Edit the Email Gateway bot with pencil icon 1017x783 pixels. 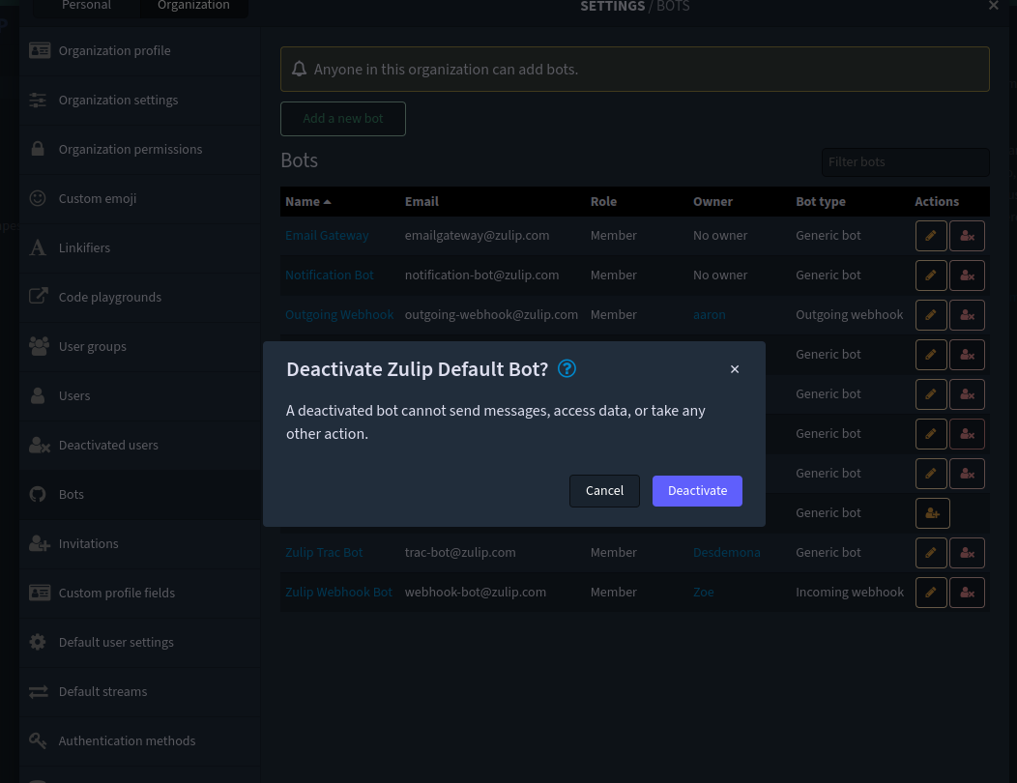click(x=931, y=235)
